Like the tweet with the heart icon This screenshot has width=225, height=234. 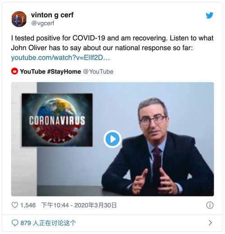coord(15,205)
